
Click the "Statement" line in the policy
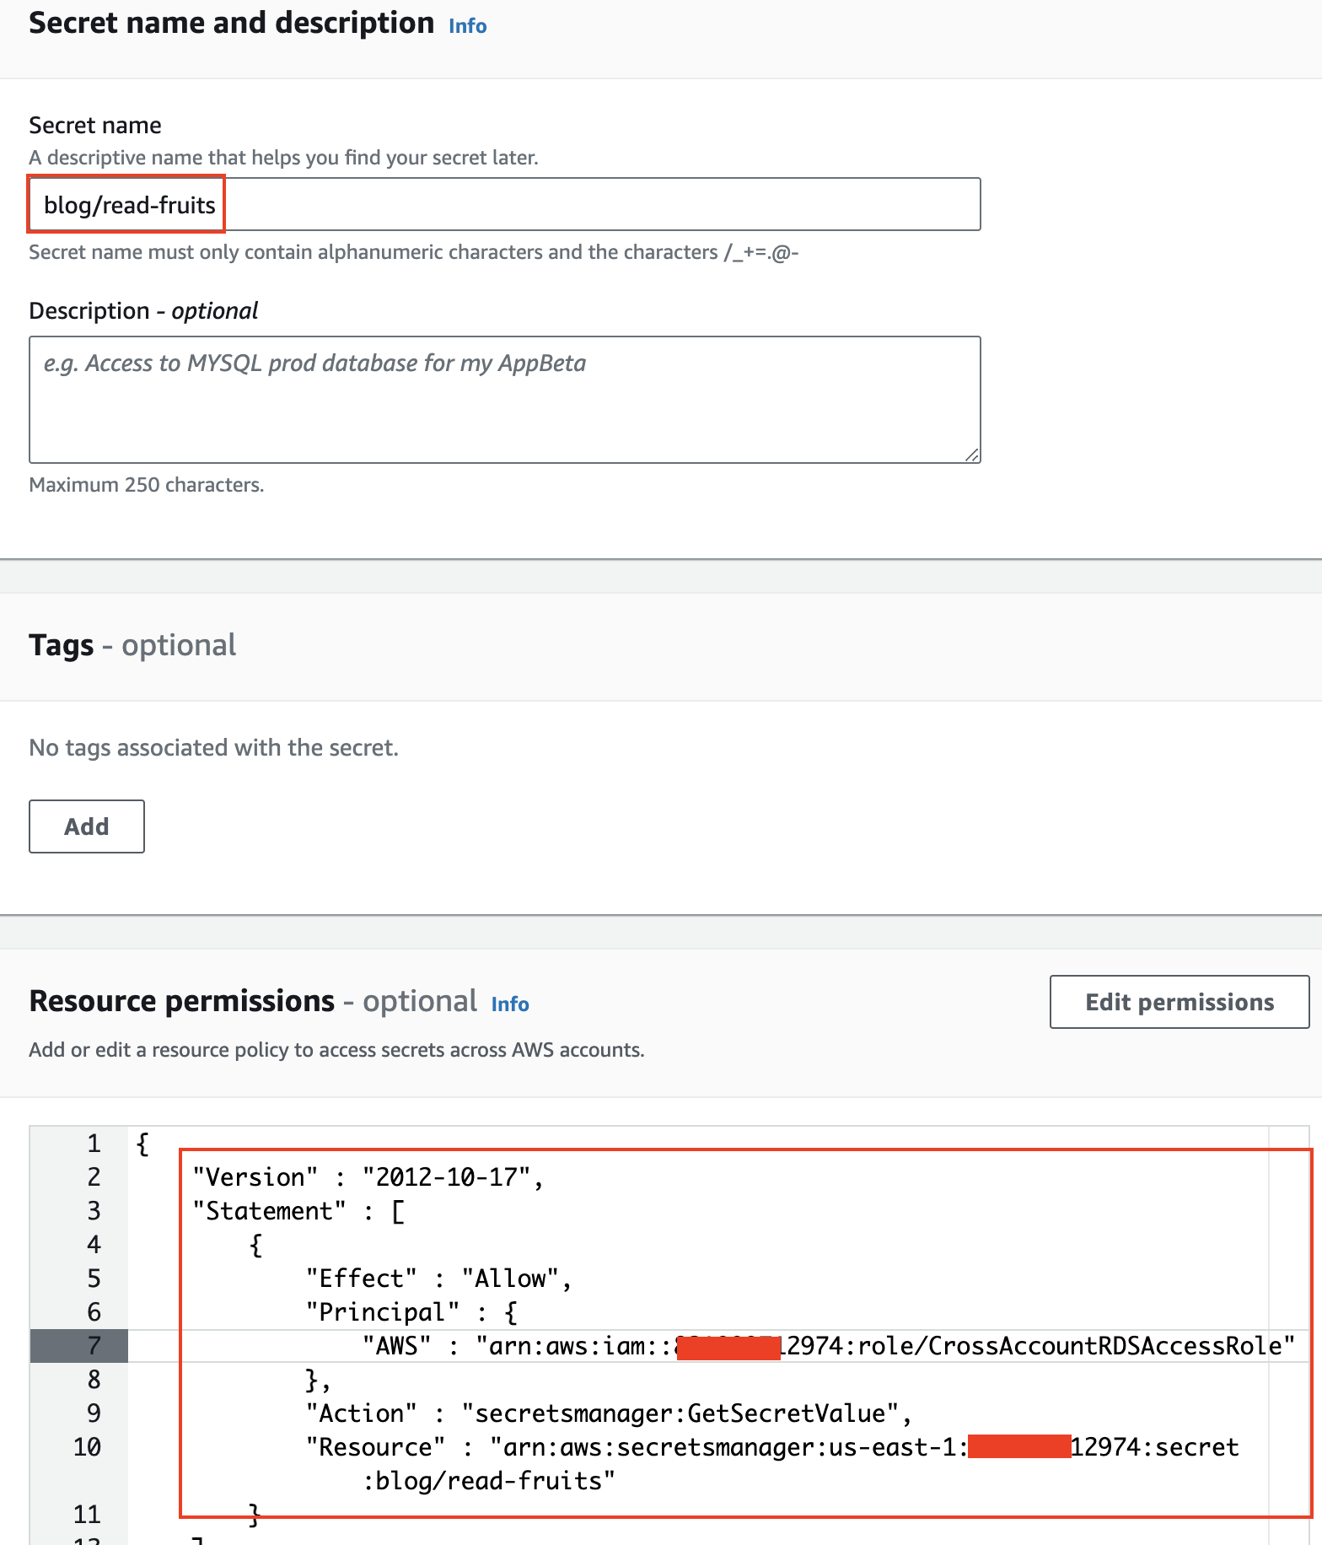pos(298,1211)
